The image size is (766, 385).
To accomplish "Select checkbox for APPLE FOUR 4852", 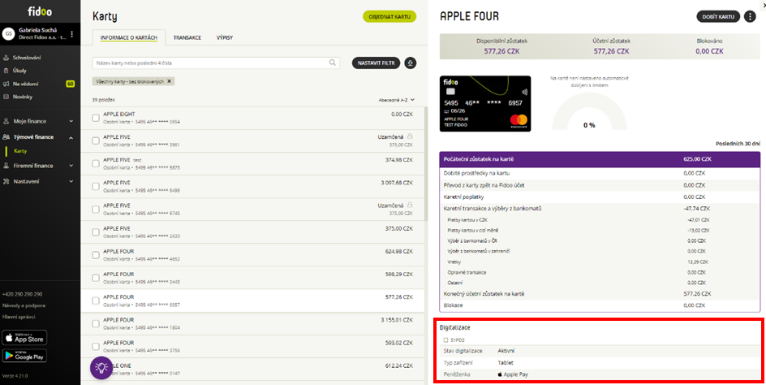I will 96,255.
